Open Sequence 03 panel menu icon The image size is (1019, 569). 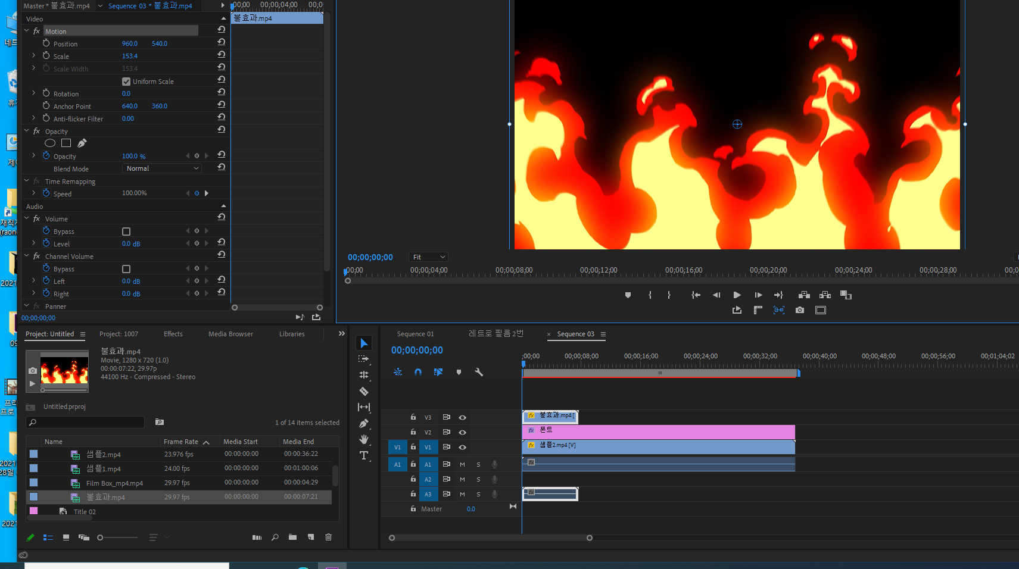[x=603, y=334]
